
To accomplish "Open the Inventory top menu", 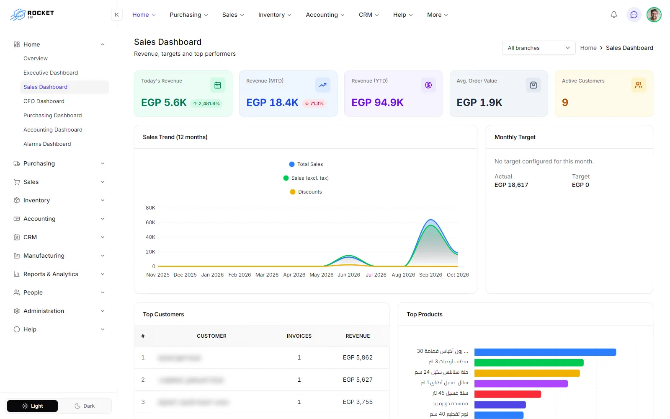I will click(275, 15).
